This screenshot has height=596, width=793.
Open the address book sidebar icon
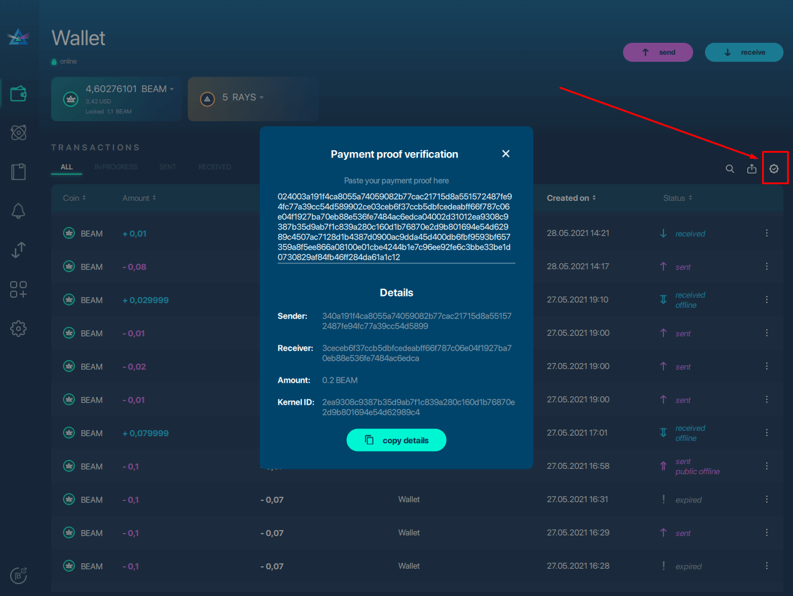click(18, 172)
